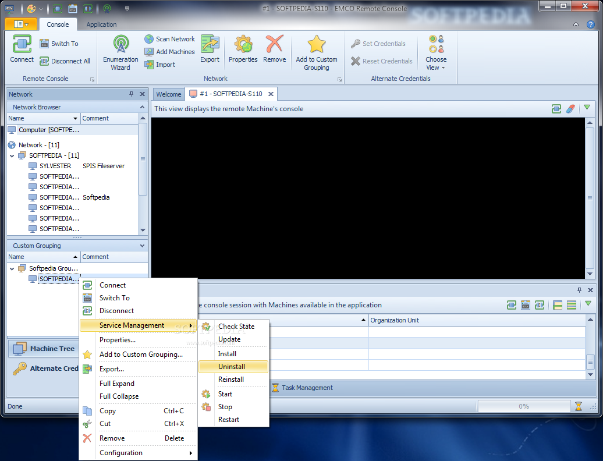Open the green triangle menu in console view header
This screenshot has height=461, width=603.
pyautogui.click(x=587, y=107)
